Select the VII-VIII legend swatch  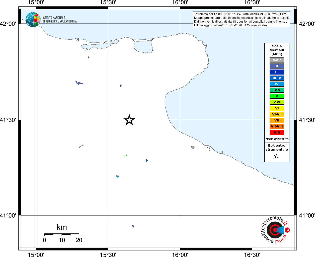(x=277, y=126)
